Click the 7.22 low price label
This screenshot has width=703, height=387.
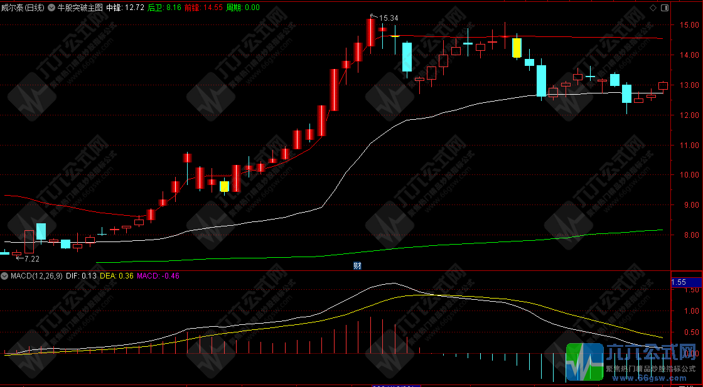[32, 259]
